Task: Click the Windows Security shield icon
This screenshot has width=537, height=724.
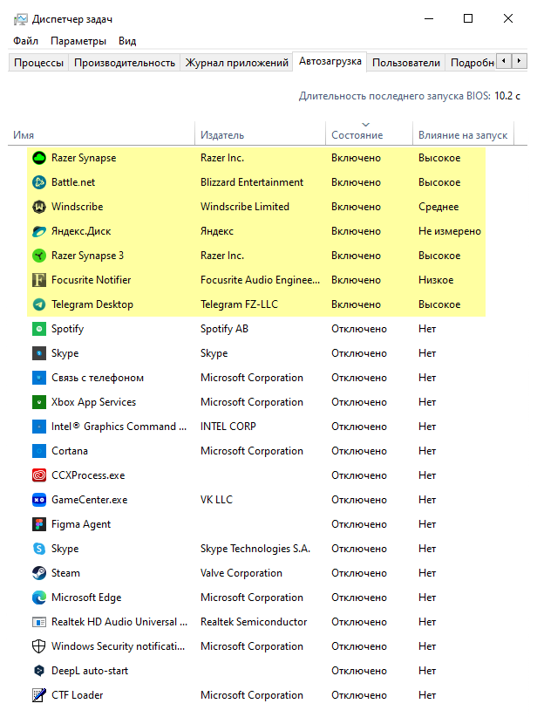Action: pyautogui.click(x=39, y=646)
